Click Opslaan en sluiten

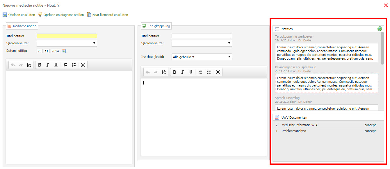(19, 15)
